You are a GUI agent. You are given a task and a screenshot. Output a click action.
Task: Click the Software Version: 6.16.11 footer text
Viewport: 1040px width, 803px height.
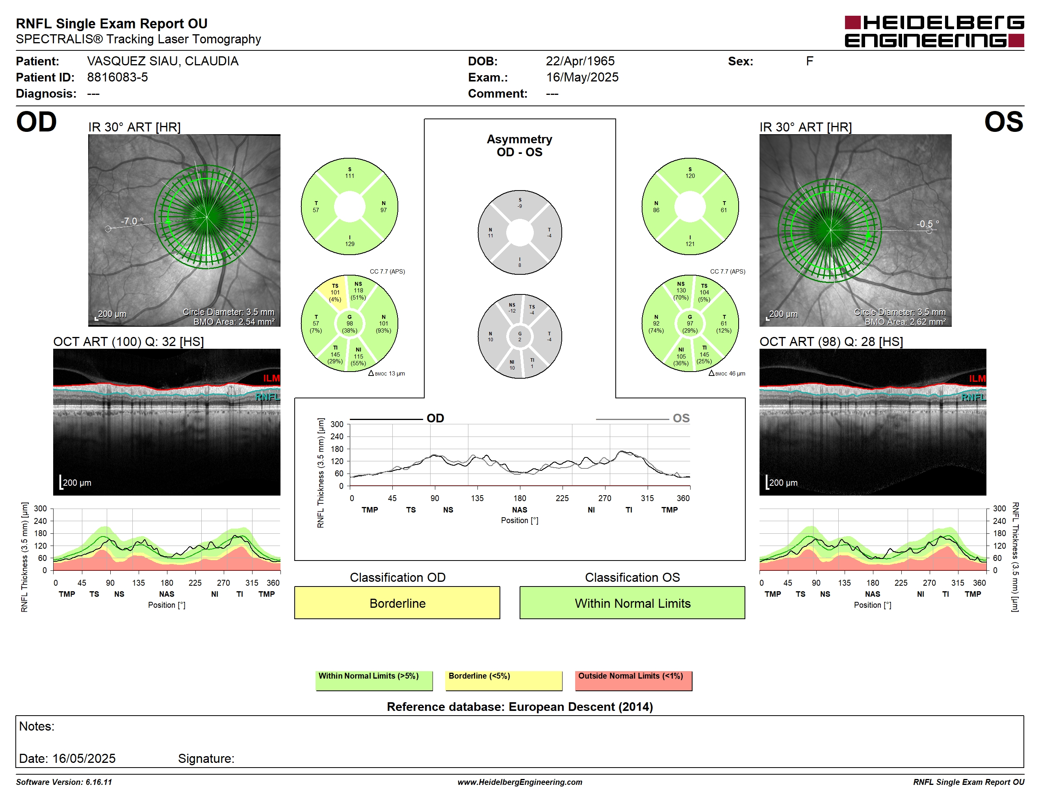pos(64,782)
